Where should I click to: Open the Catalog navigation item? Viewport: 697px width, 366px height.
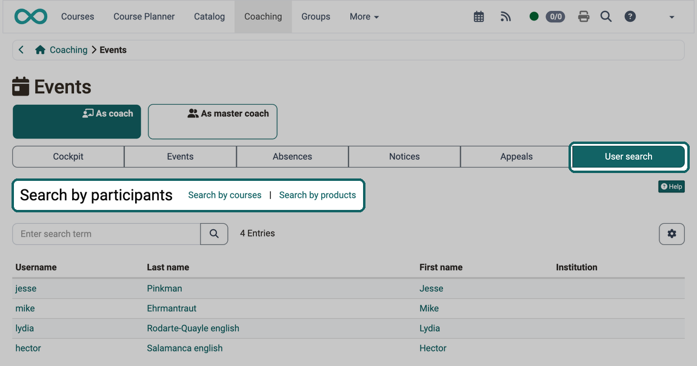click(209, 17)
